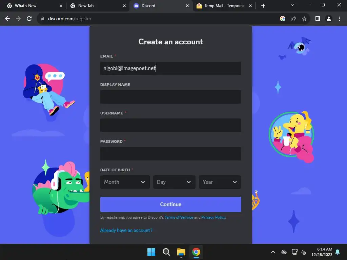
Task: Open the Chrome profile icon
Action: [329, 19]
